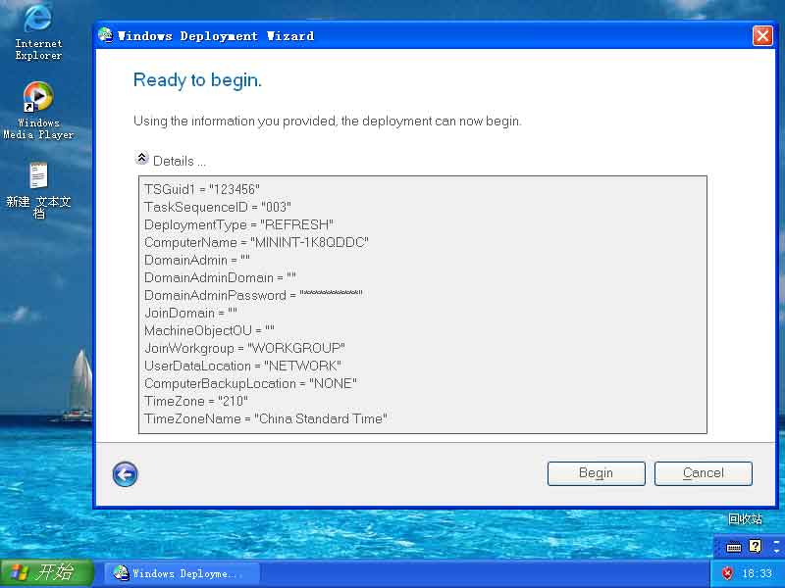The image size is (785, 588).
Task: Collapse the Details section chevron
Action: point(141,159)
